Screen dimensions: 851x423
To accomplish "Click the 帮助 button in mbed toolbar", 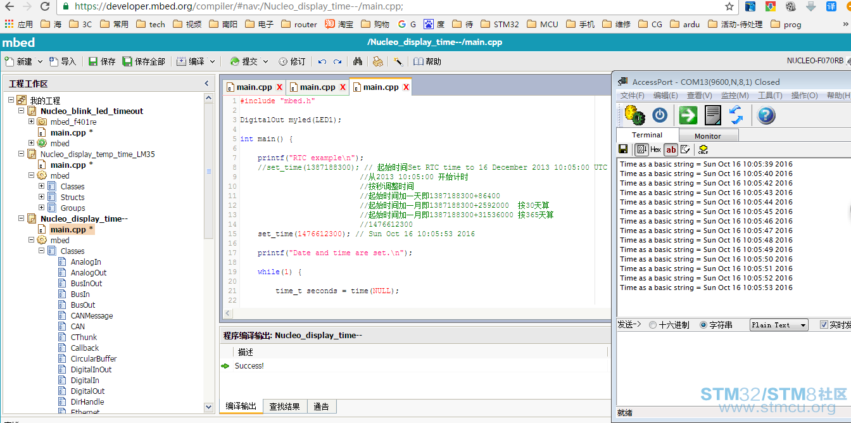I will coord(427,61).
